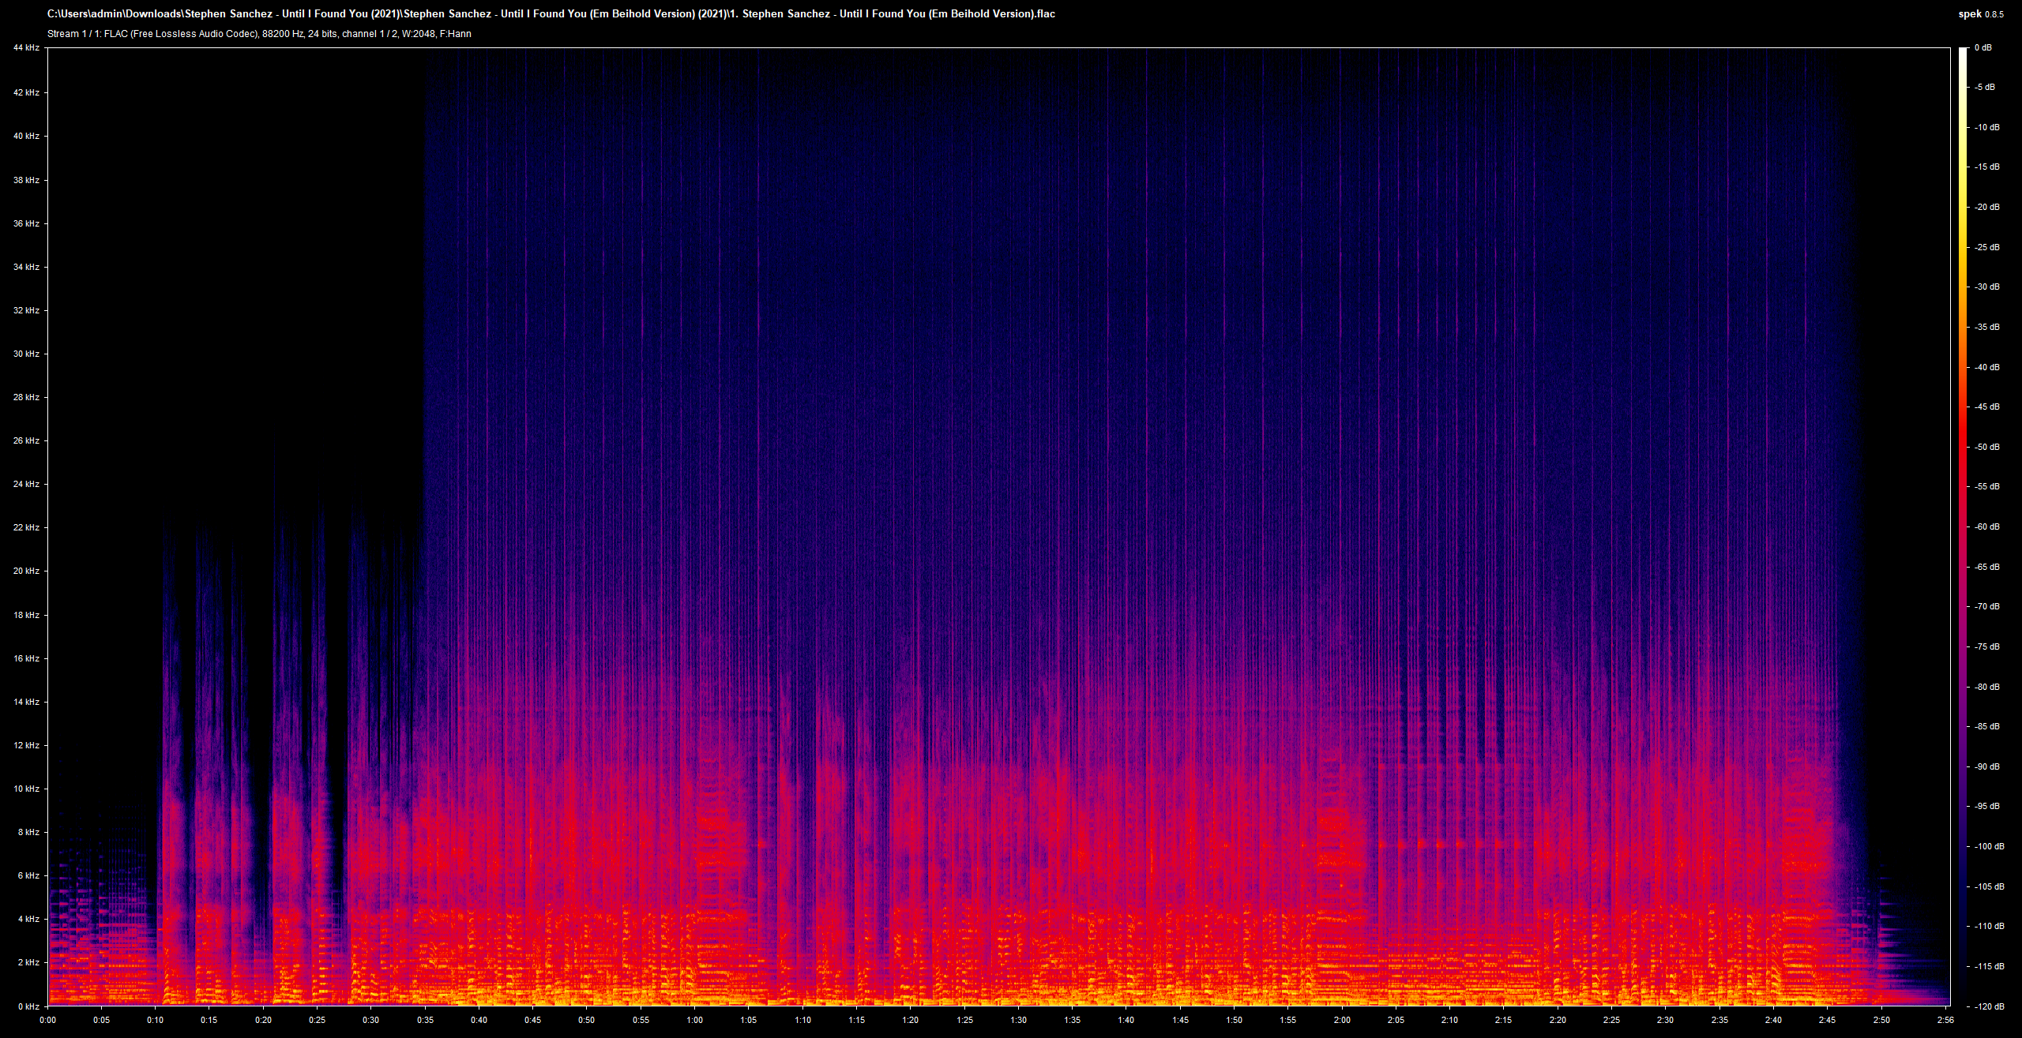
Task: Click the 30 kHz frequency label
Action: (x=26, y=354)
